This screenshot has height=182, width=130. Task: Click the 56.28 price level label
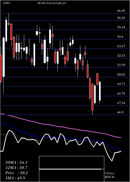click(121, 18)
